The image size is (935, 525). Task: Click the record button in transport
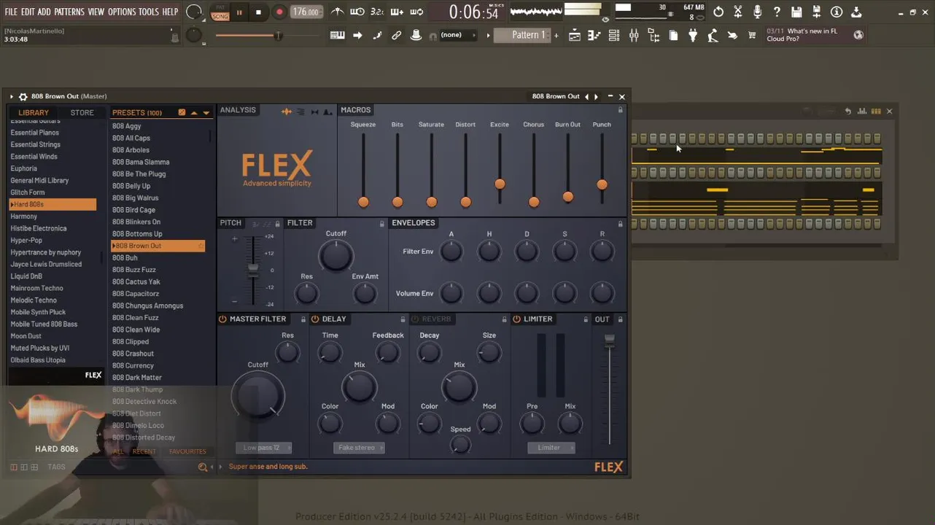pyautogui.click(x=279, y=12)
